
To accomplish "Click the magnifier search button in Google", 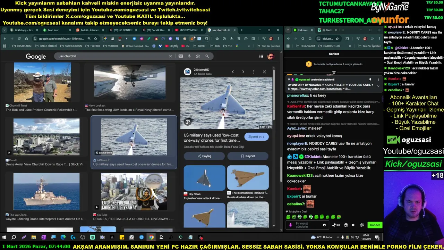I will (207, 56).
